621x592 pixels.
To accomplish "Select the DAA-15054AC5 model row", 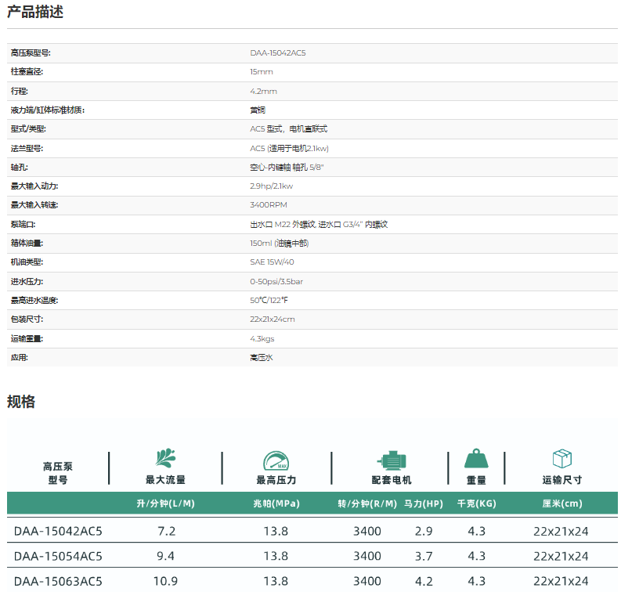I will pos(58,556).
